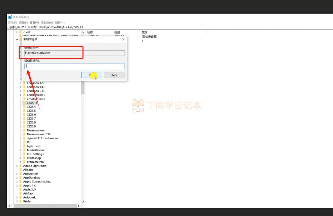Screen dimensions: 333x216
Task: Expand the Dreamweaver CS5 key
Action: (21, 134)
